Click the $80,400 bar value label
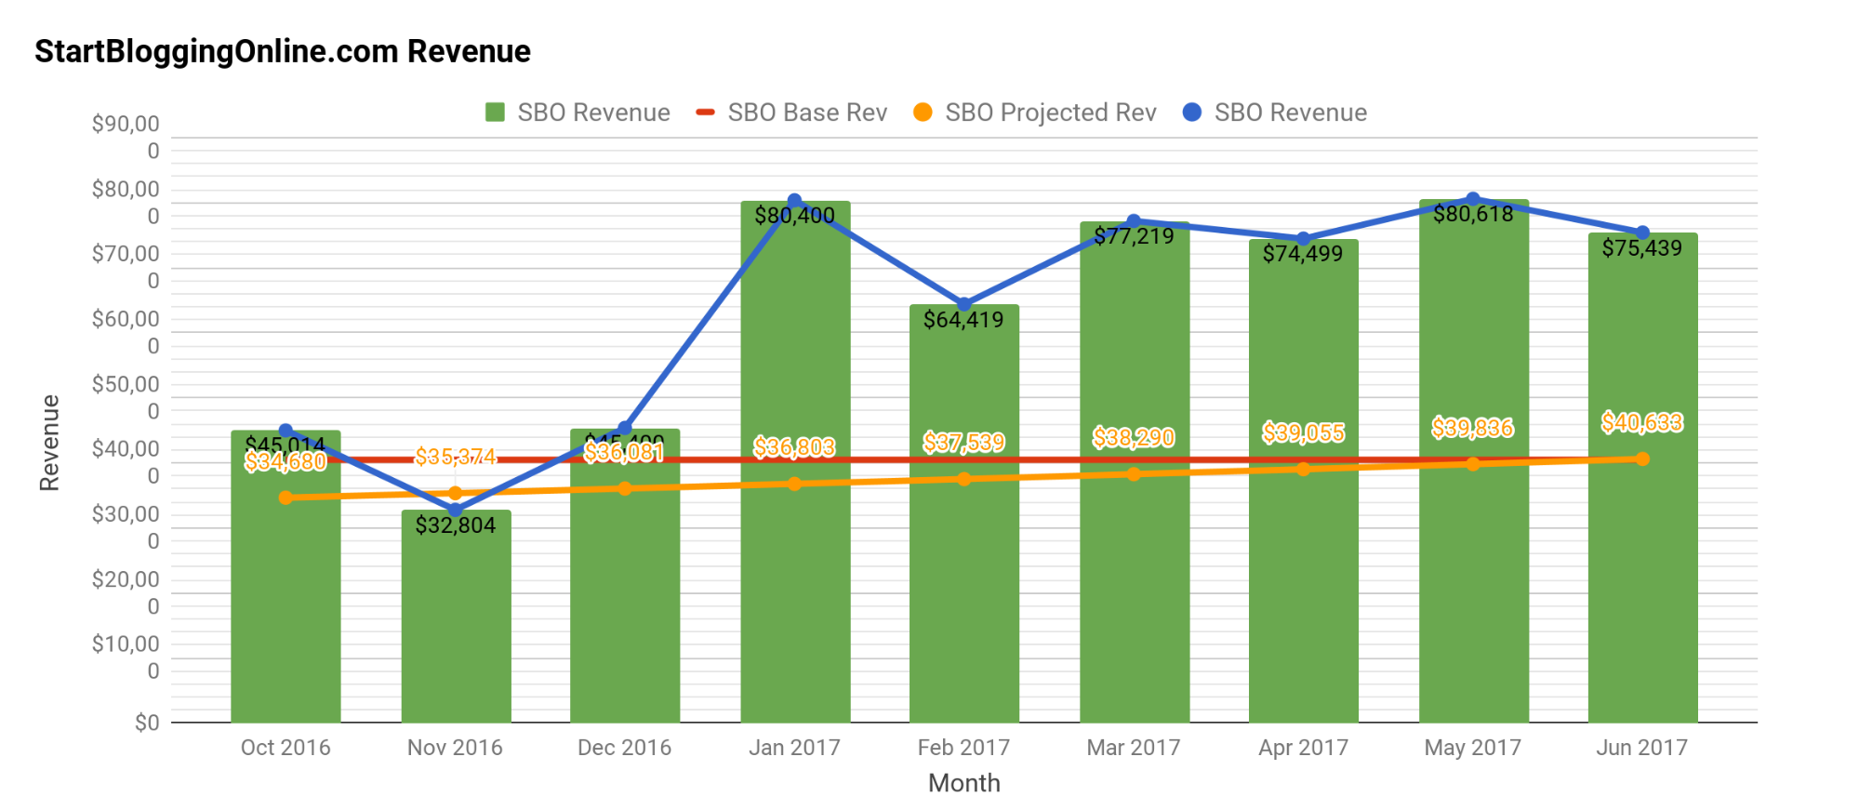The height and width of the screenshot is (810, 1859). [794, 216]
